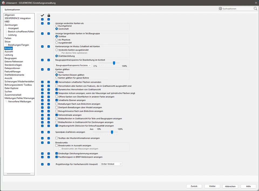Enable Tooltips der Musterinformationen anzeigen
This screenshot has height=191, width=259.
click(57, 138)
